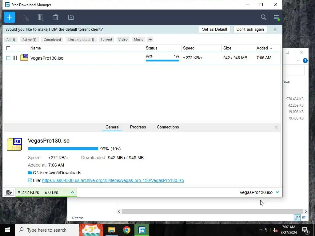The image size is (315, 236).
Task: Click the ISO file icon in download row
Action: [24, 57]
